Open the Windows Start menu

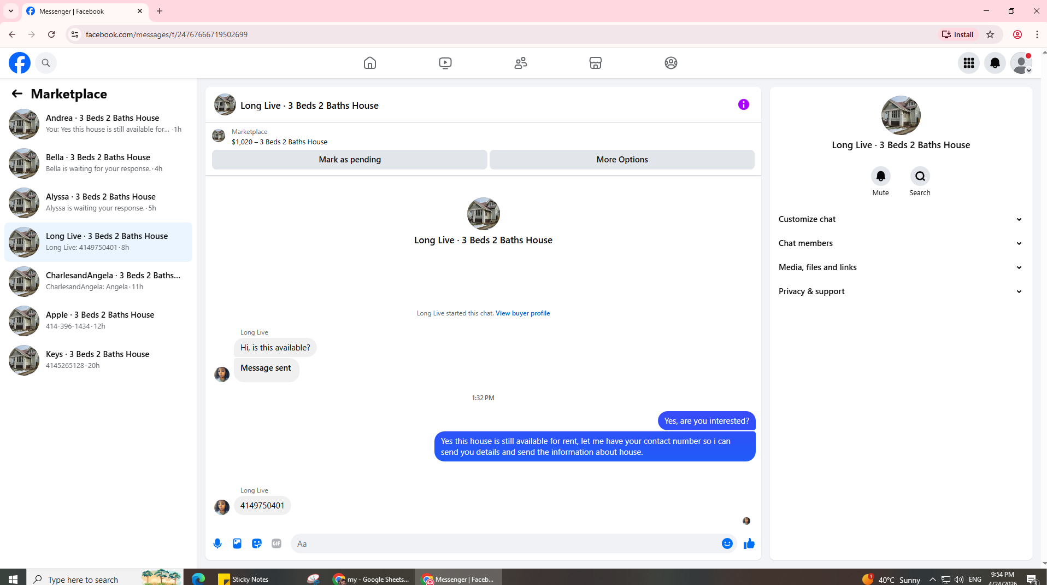coord(13,579)
